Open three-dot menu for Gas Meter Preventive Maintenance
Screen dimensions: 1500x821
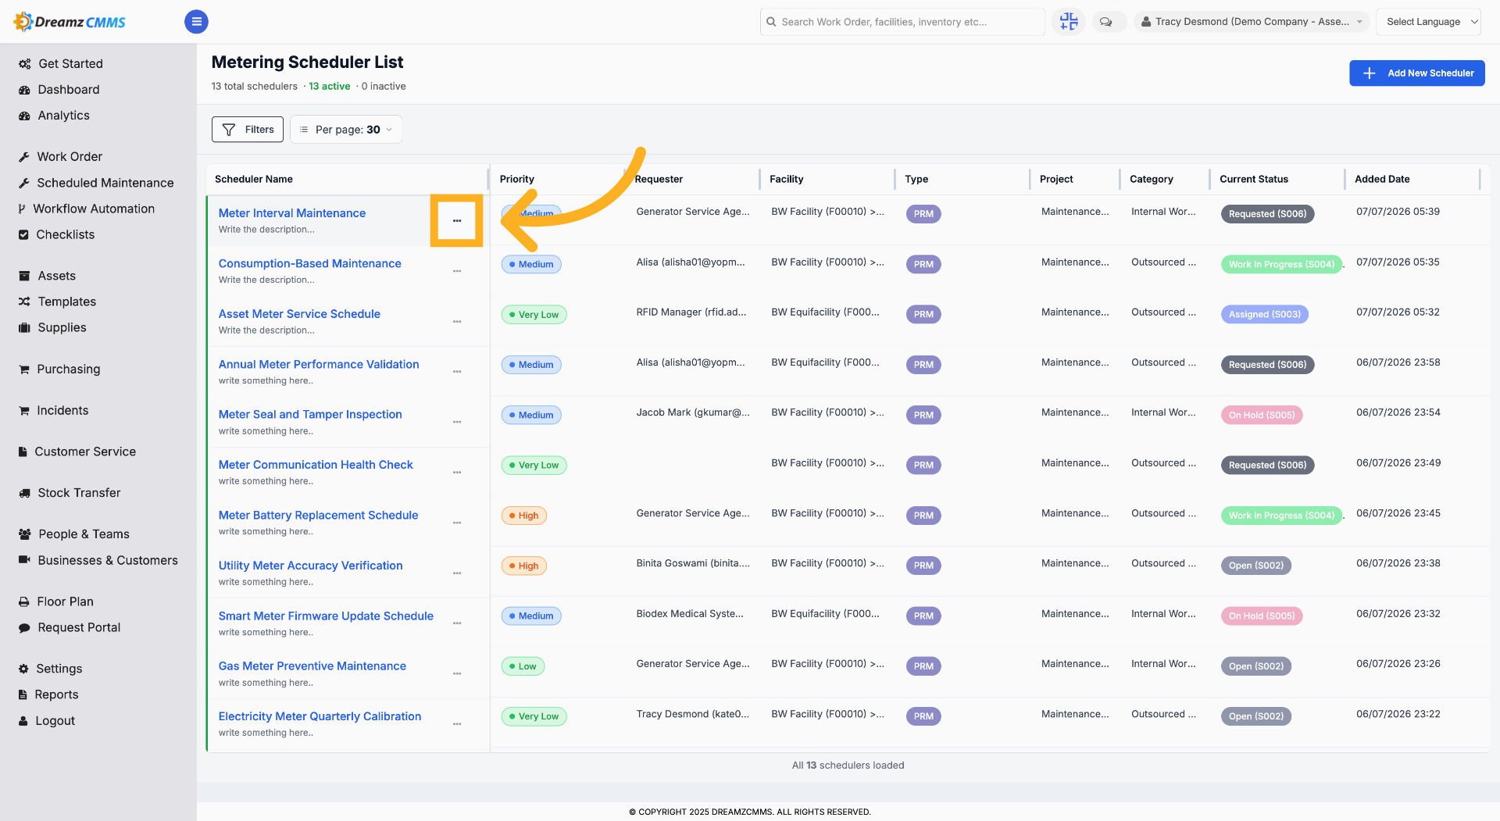point(457,673)
